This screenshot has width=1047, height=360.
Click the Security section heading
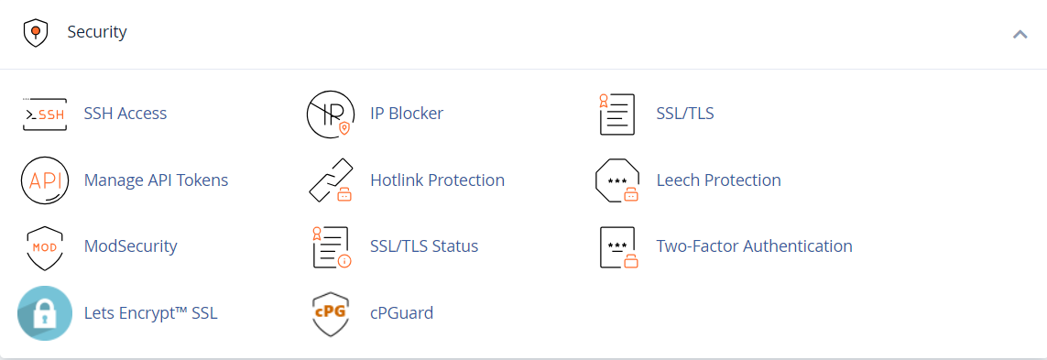[97, 32]
